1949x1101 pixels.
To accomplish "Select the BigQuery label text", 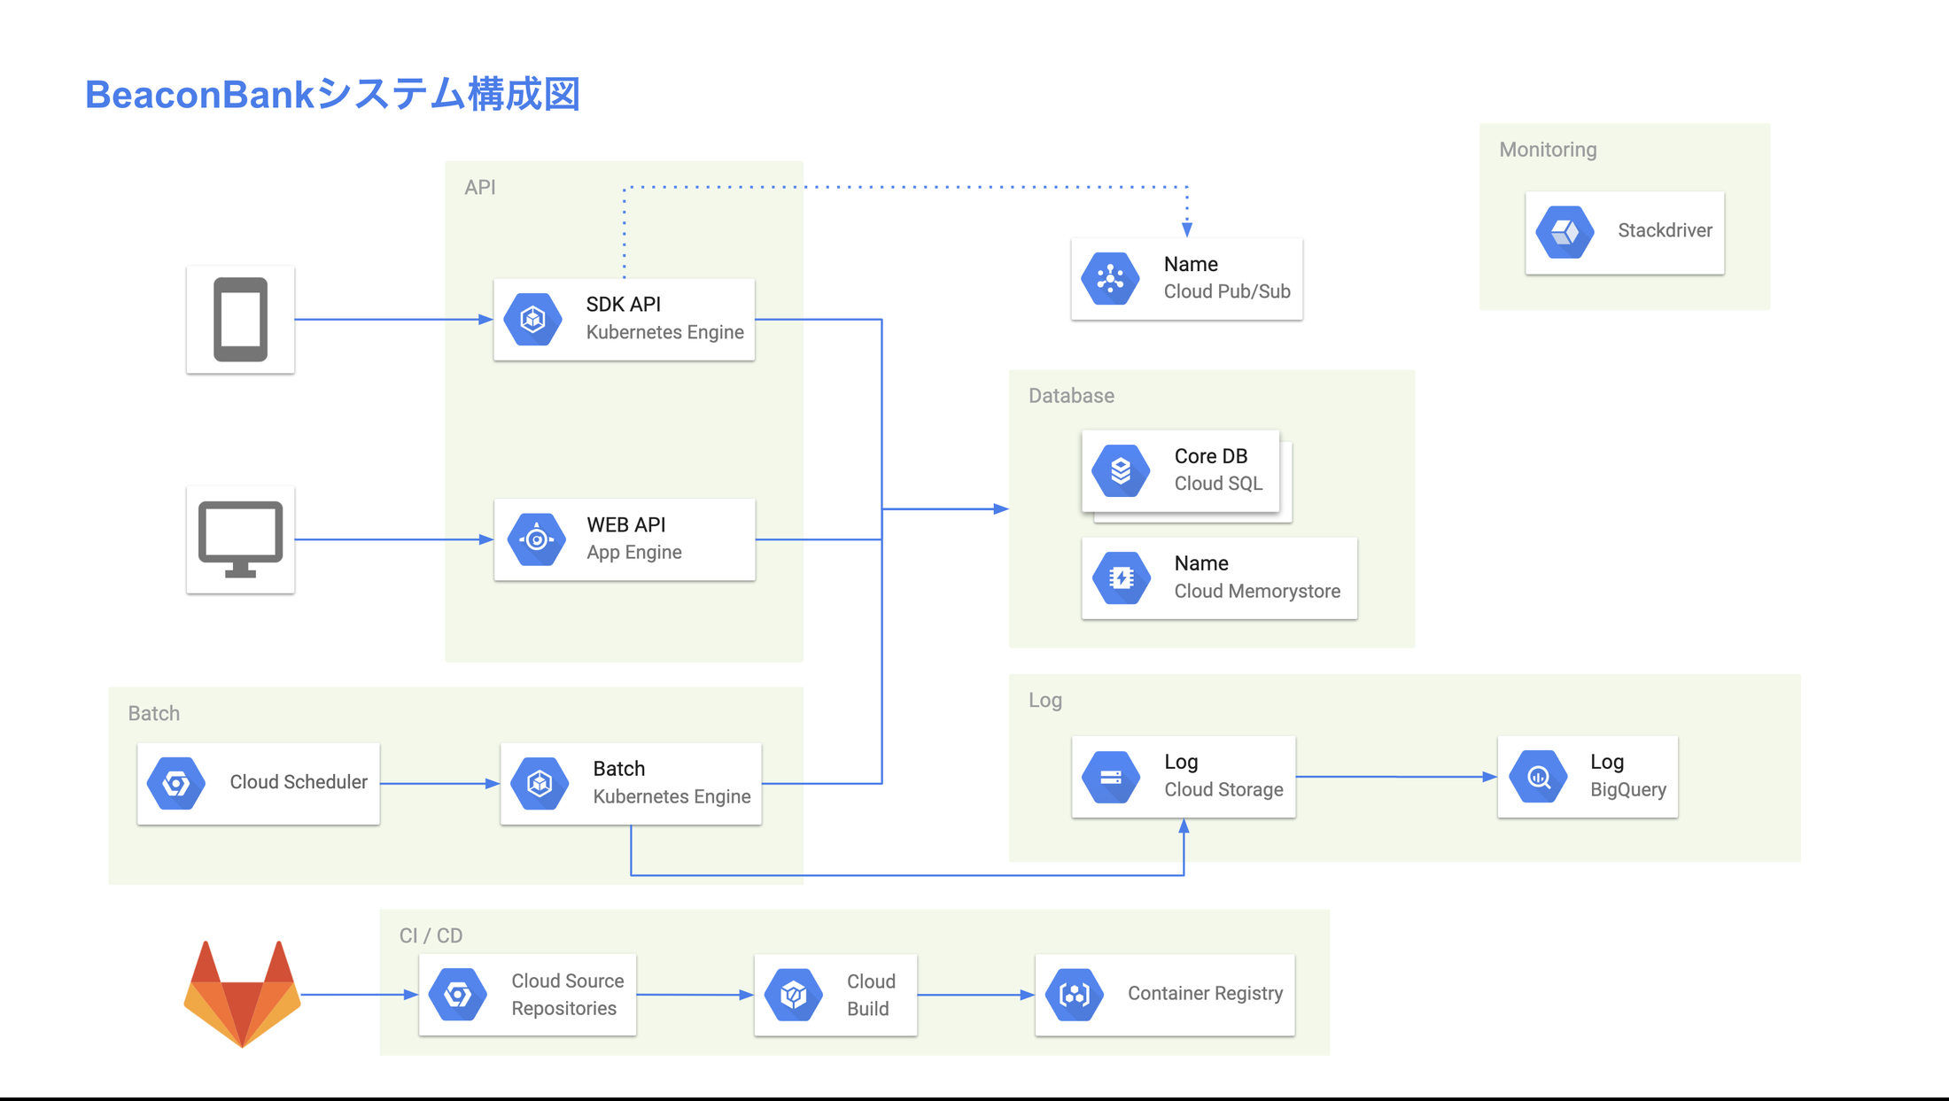I will tap(1627, 789).
